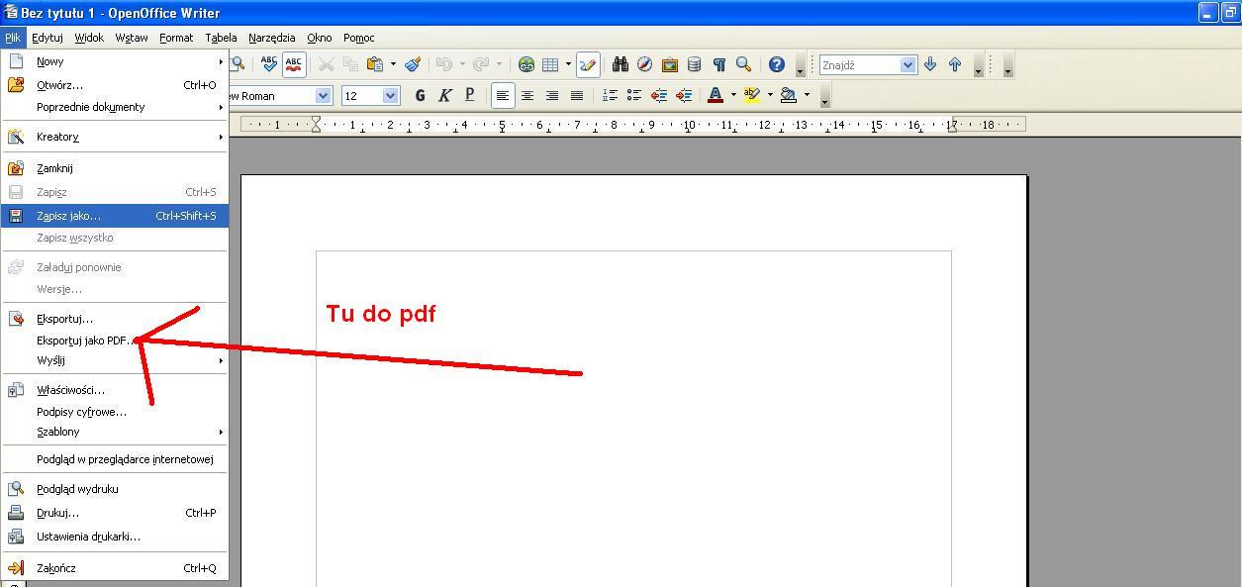Screen dimensions: 1242x587
Task: Choose Eksportuj jako PDF... entry
Action: pyautogui.click(x=115, y=341)
